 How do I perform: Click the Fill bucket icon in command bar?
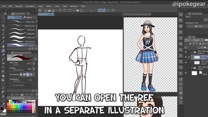point(78,10)
